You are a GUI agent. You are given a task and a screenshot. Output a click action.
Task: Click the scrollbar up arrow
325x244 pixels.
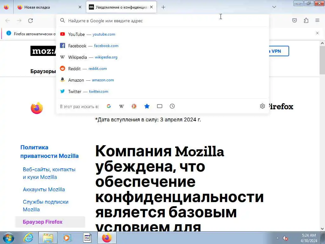322,43
